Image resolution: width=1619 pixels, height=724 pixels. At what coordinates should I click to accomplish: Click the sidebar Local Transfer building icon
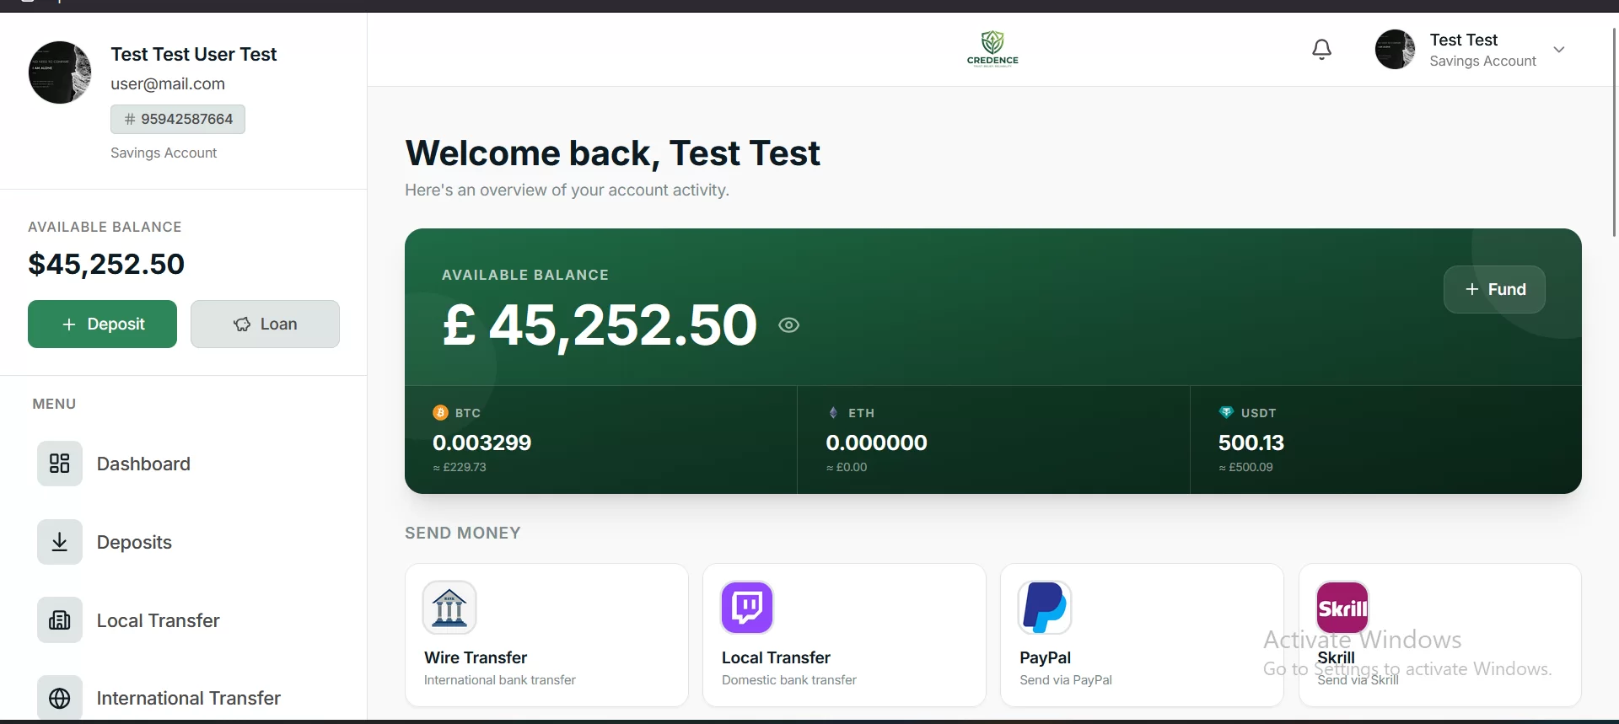click(x=60, y=620)
